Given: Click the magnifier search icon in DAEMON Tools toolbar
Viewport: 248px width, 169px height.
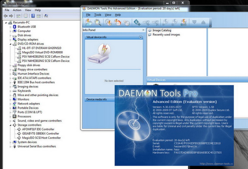Looking at the screenshot, I should 98,22.
